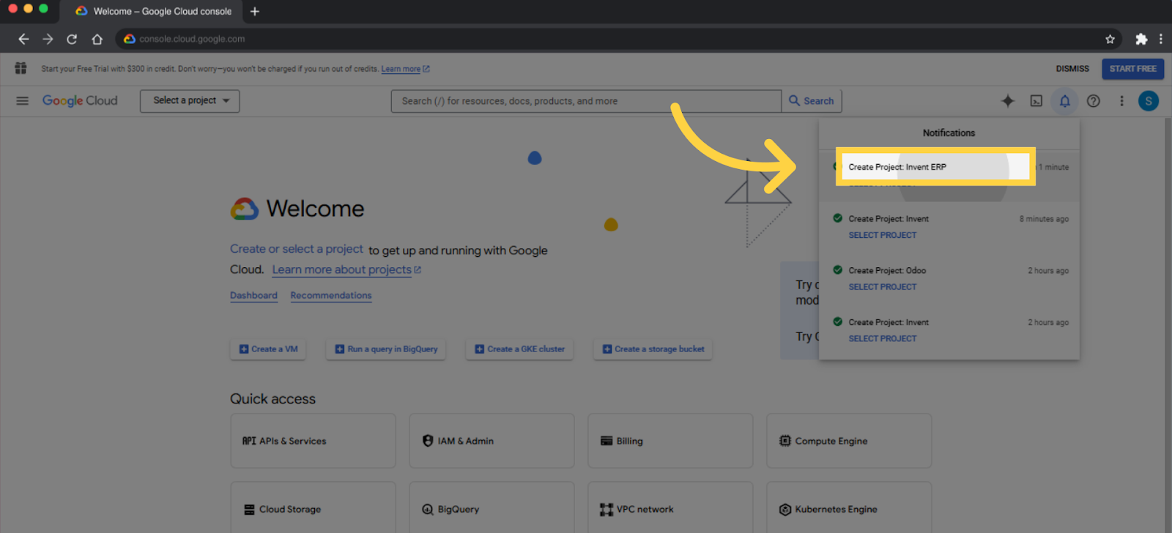Click the page vertical scrollbar
This screenshot has height=533, width=1172.
pos(1168,325)
